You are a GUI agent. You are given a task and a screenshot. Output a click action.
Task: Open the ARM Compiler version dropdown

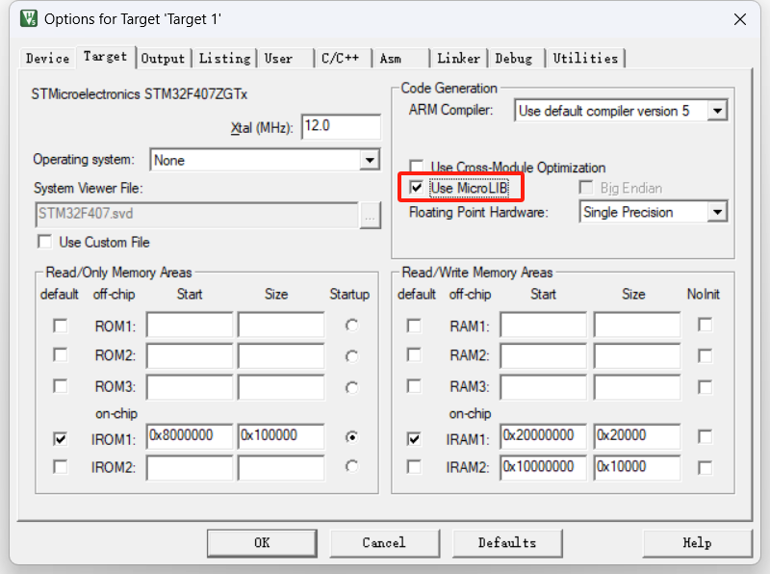pyautogui.click(x=717, y=111)
